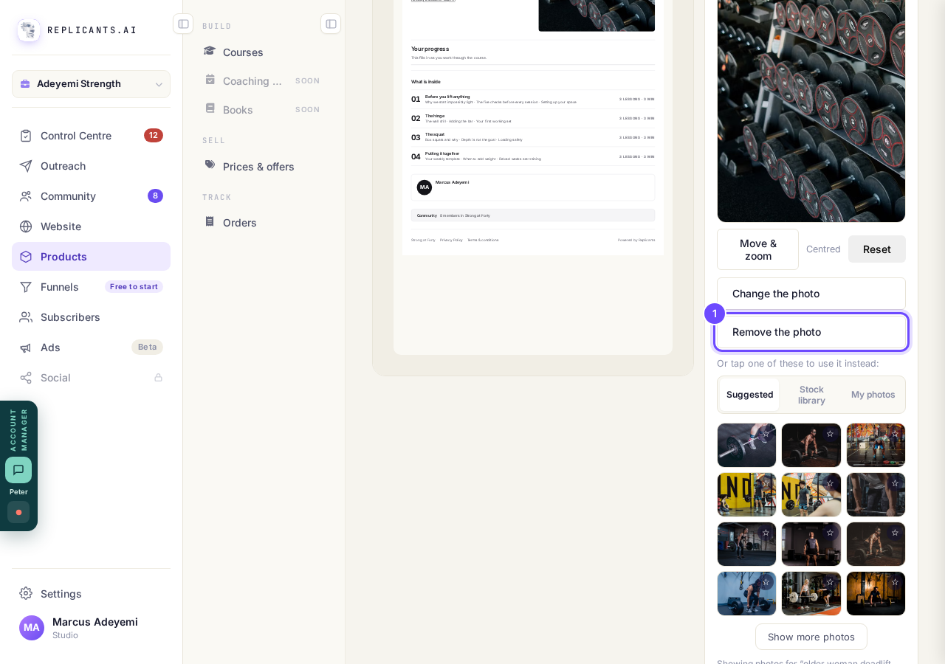945x664 pixels.
Task: Collapse the main sidebar using the icon beside the logo
Action: click(x=183, y=24)
